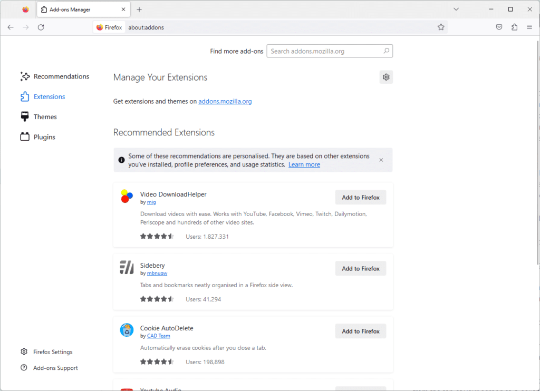Screen dimensions: 540x391
Task: Select Extensions in the sidebar
Action: [x=43, y=97]
